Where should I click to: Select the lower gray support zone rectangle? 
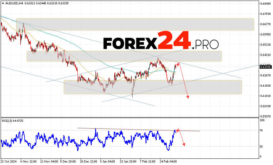152,87
